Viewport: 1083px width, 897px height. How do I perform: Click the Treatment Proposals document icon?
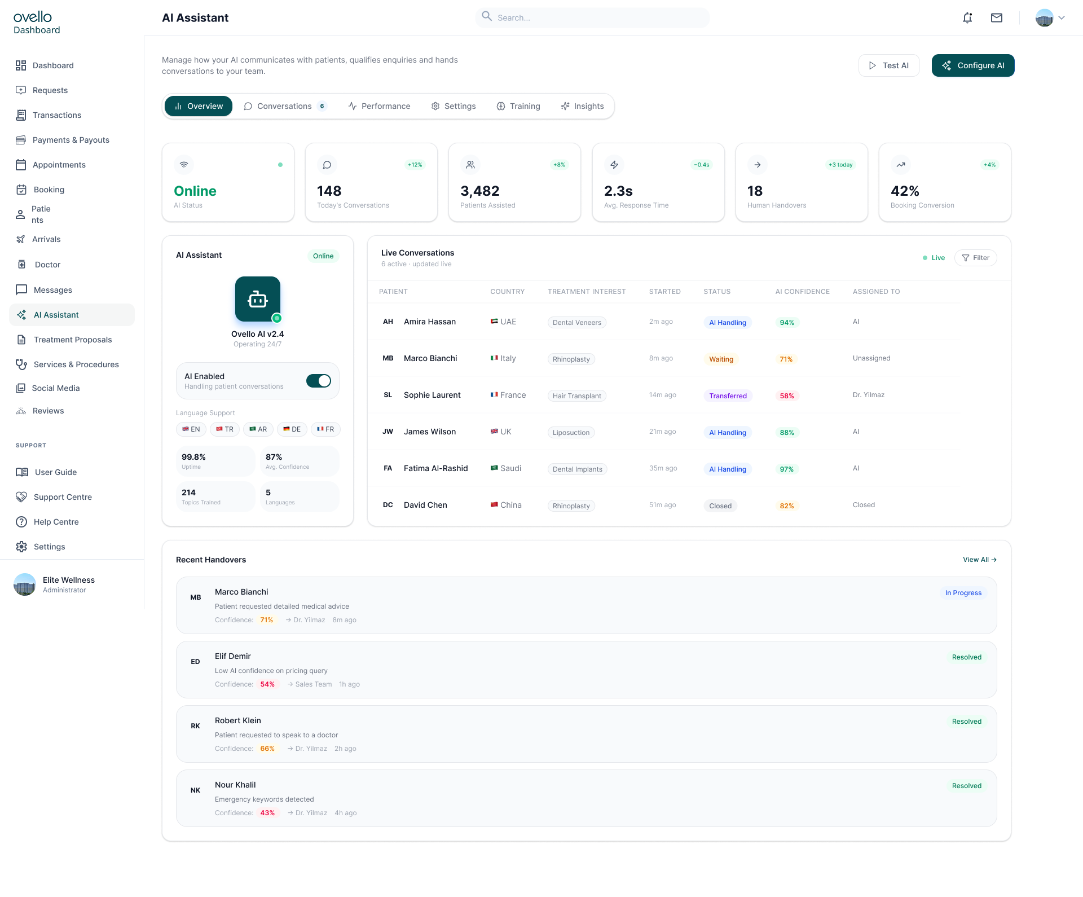(x=21, y=340)
